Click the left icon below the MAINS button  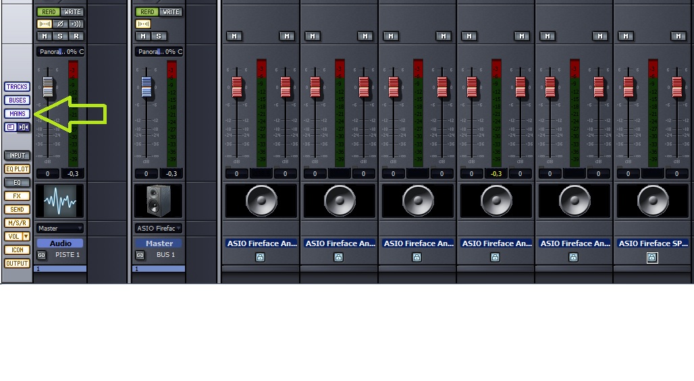tap(11, 127)
